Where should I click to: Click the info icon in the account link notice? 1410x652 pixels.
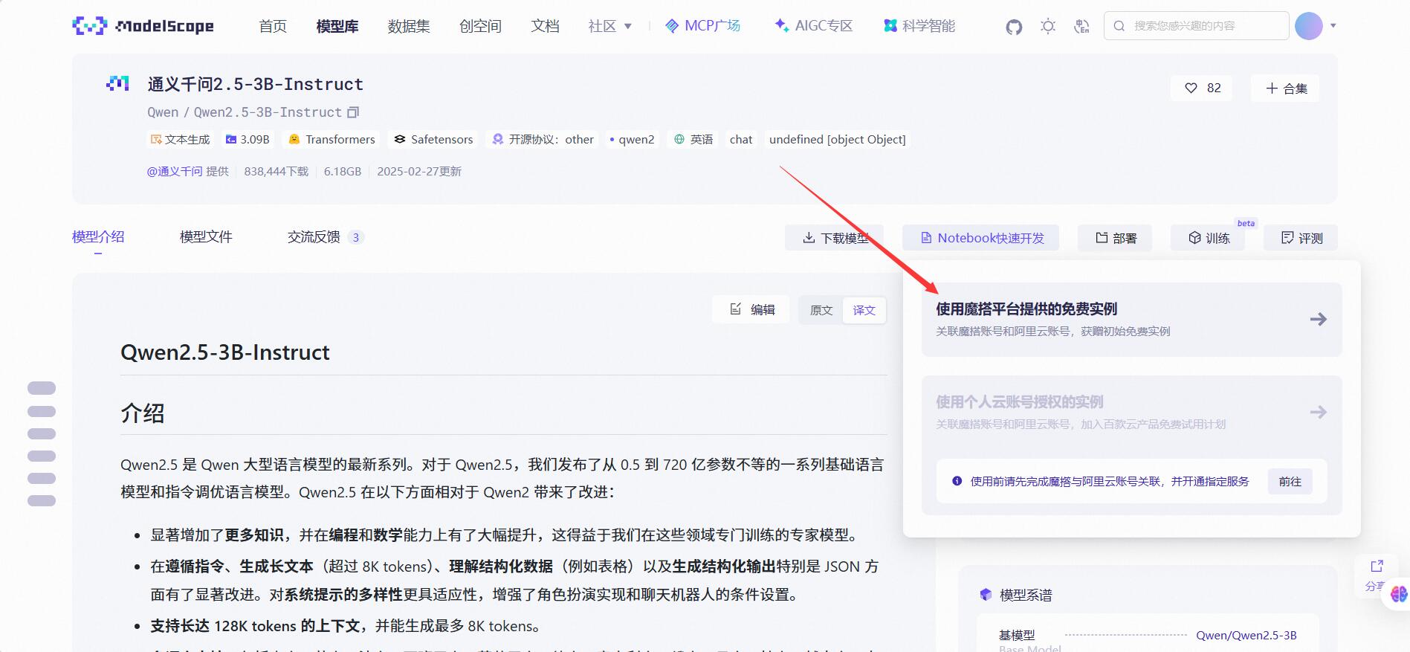(957, 481)
